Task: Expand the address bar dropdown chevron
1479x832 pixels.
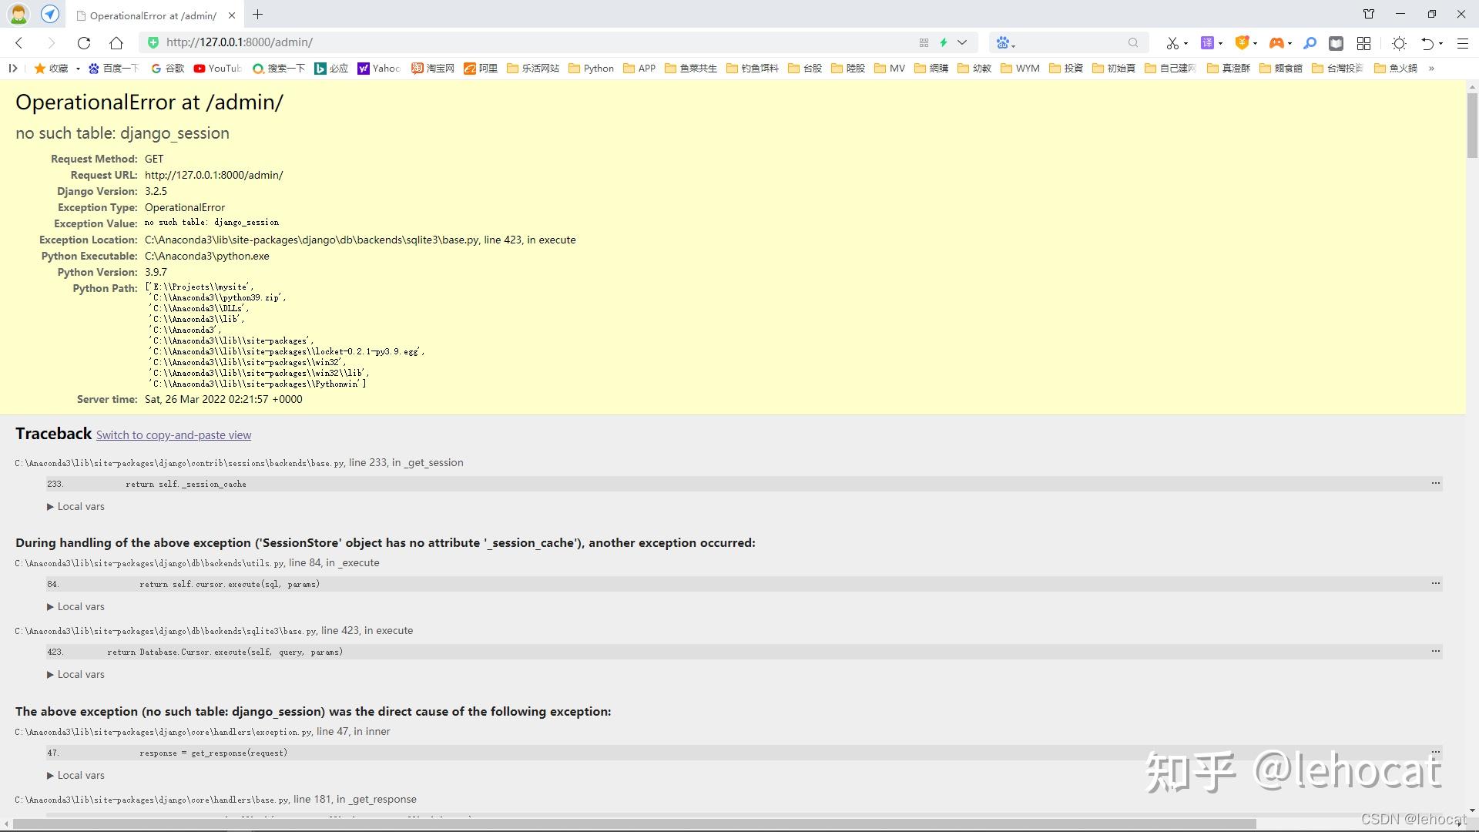Action: (962, 43)
